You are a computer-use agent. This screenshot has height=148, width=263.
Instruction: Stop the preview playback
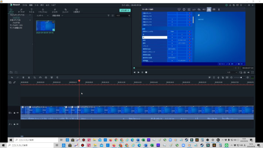[146, 72]
